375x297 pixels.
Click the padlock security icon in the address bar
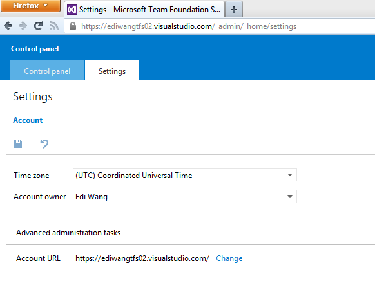tap(73, 26)
